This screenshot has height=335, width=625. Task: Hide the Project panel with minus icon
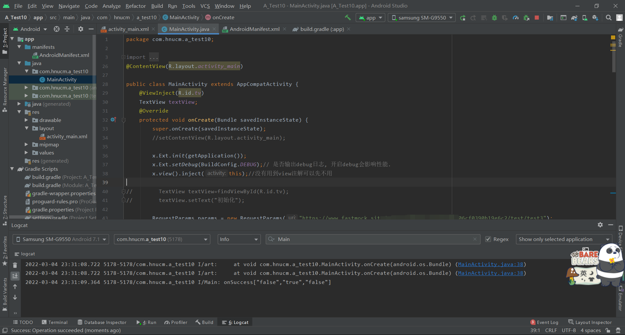(x=91, y=29)
